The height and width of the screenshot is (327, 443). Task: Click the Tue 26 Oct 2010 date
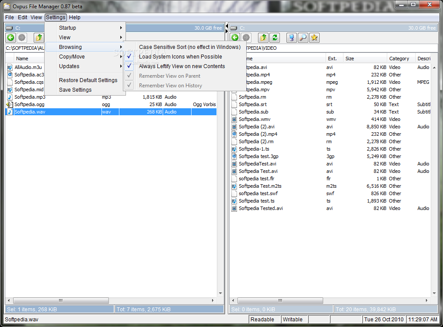click(x=384, y=320)
